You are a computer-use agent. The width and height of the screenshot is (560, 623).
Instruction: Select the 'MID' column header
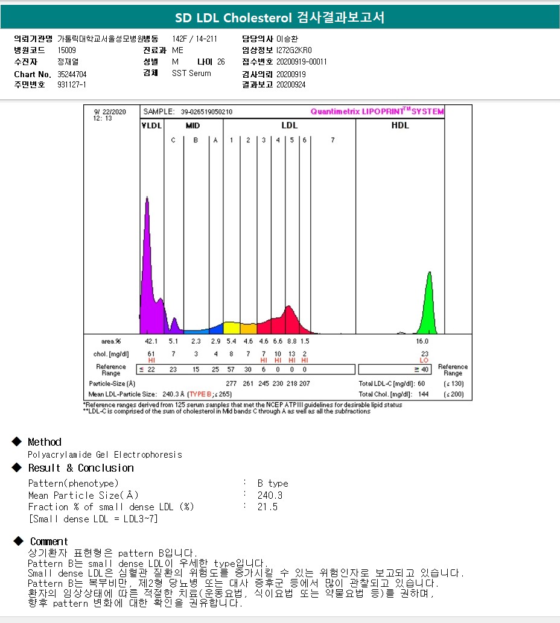pos(192,125)
